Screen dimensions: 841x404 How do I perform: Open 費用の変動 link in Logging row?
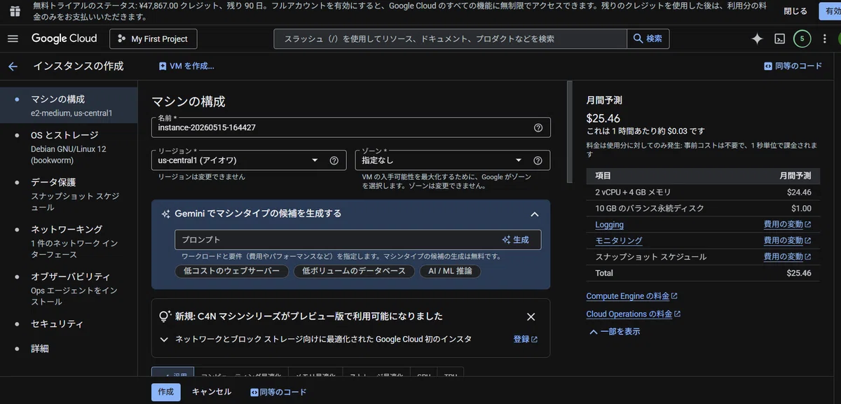coord(787,225)
